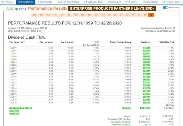Select the 12/2000 row date

(x=13, y=48)
